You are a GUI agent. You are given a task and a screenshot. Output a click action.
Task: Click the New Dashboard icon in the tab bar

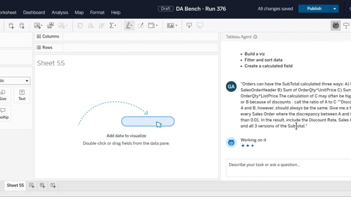[42, 185]
